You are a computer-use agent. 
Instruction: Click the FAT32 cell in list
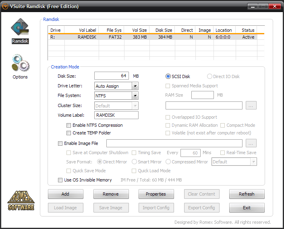[x=115, y=37]
